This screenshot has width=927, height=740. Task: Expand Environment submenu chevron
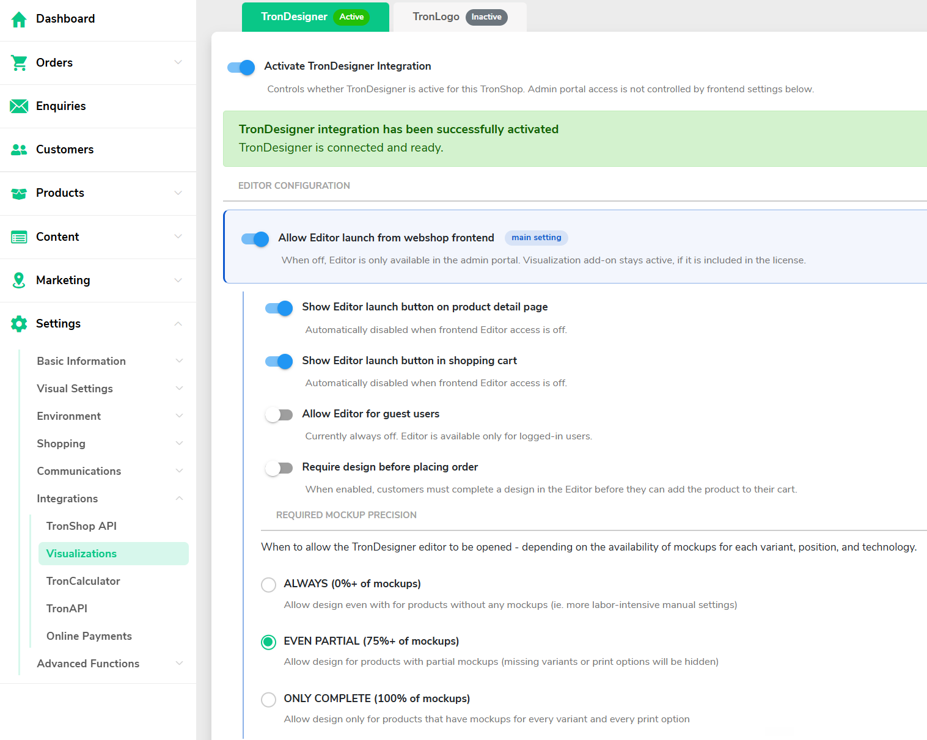(x=180, y=416)
